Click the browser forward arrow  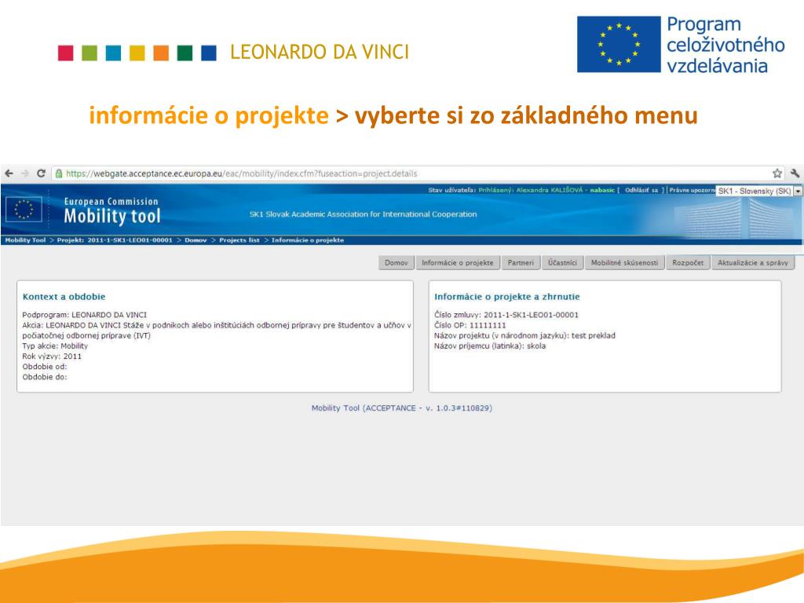coord(24,174)
